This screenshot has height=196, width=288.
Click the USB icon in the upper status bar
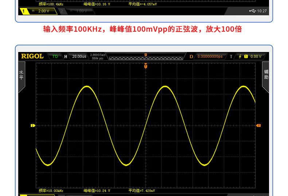point(253,11)
